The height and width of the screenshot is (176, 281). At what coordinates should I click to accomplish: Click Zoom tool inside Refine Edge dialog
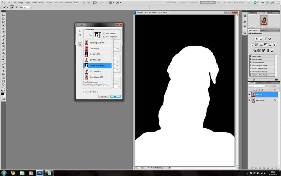[80, 31]
